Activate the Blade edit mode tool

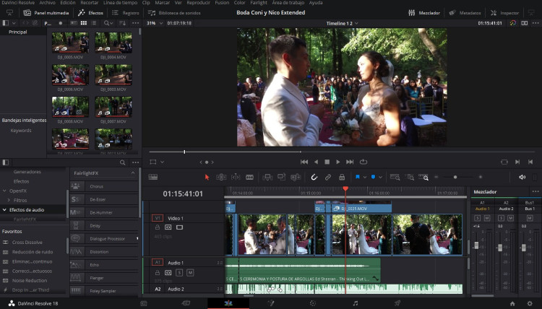point(249,177)
